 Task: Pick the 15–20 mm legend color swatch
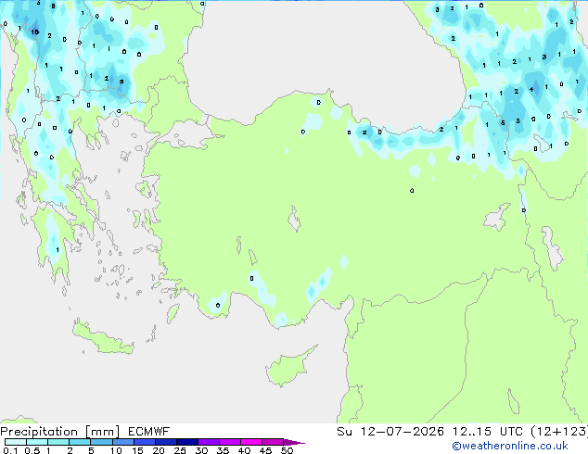[x=145, y=442]
